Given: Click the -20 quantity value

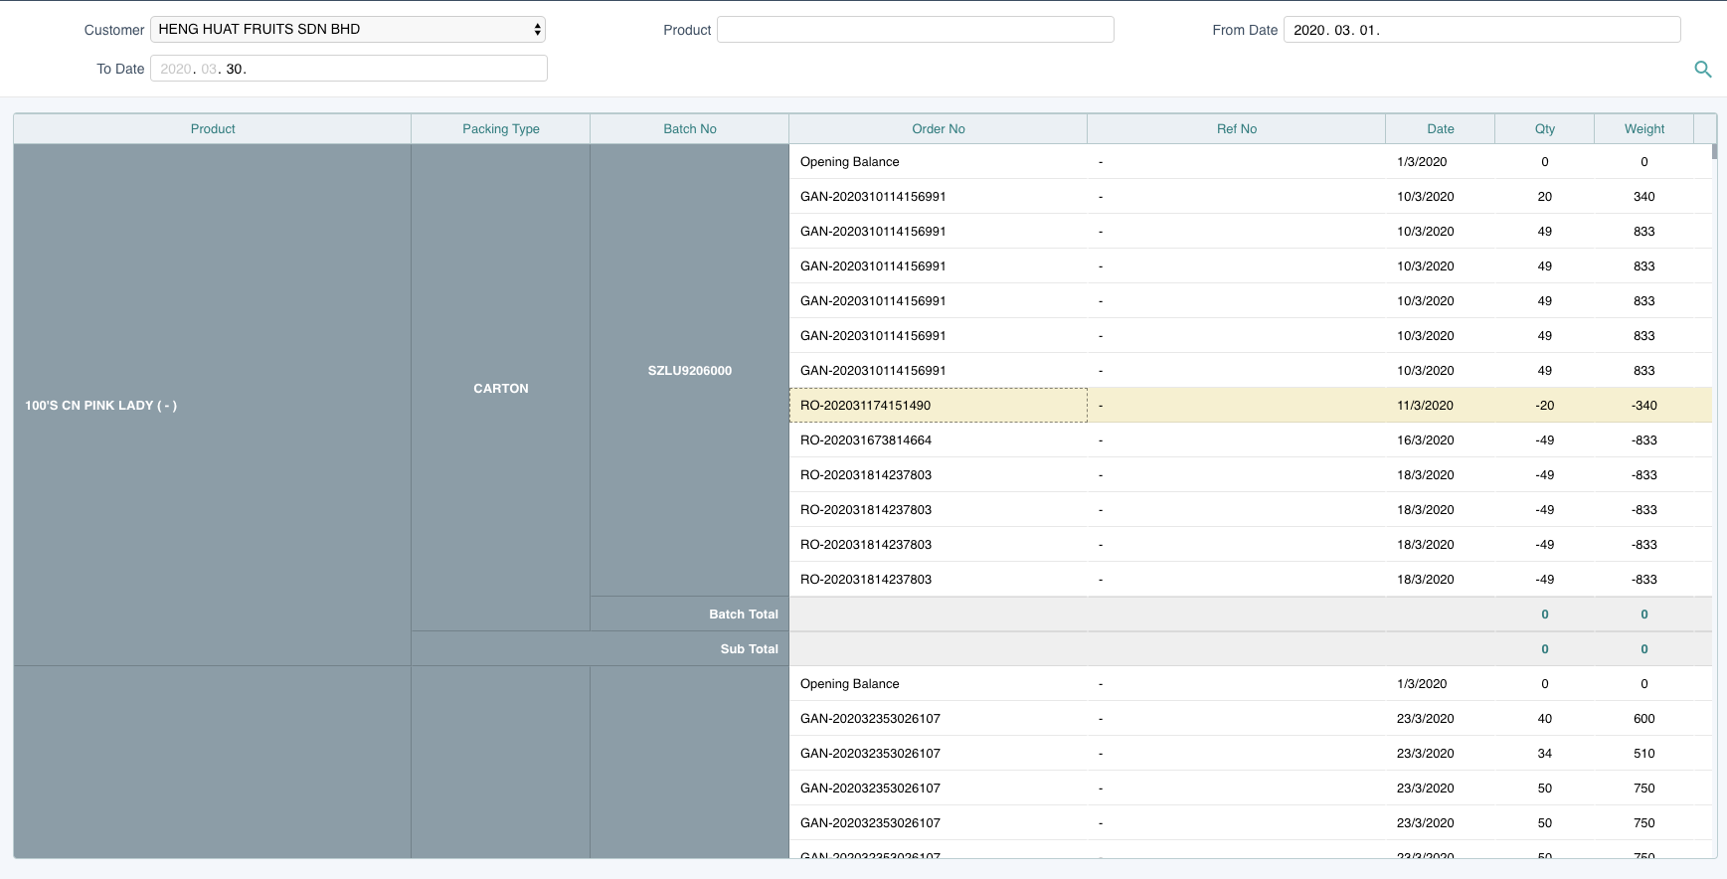Looking at the screenshot, I should click(1545, 405).
